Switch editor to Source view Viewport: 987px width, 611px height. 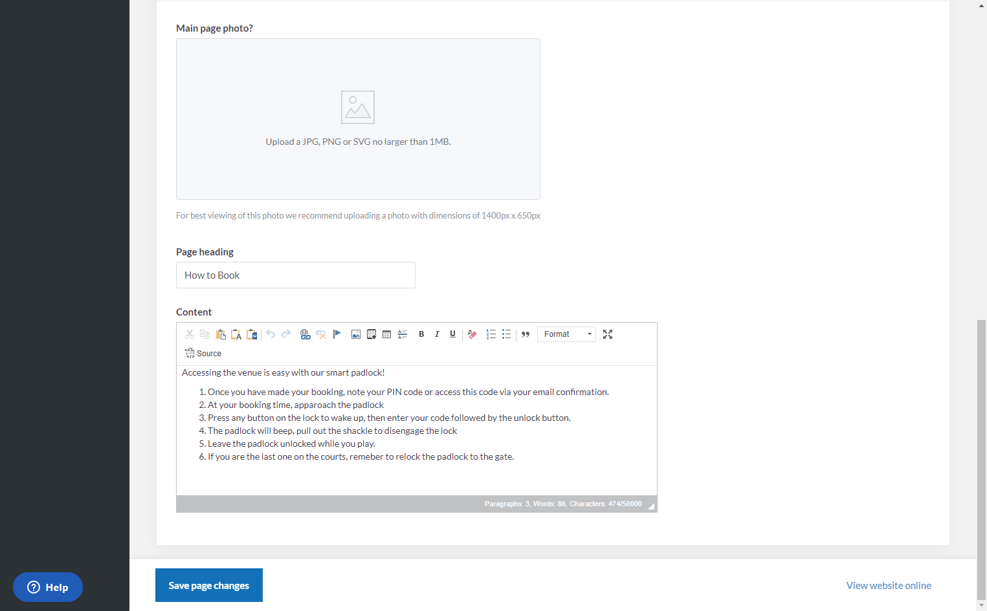203,354
